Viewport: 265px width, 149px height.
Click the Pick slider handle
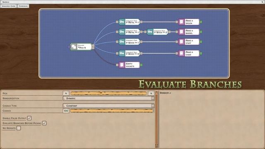[101, 93]
